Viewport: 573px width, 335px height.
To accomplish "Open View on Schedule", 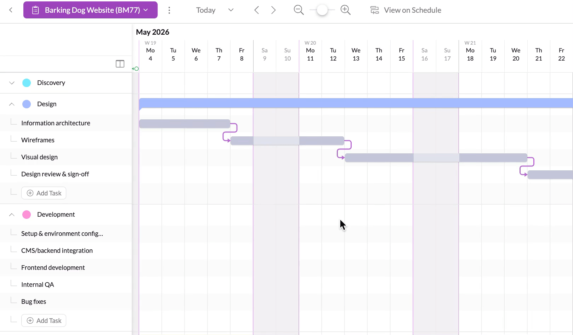I will point(406,10).
